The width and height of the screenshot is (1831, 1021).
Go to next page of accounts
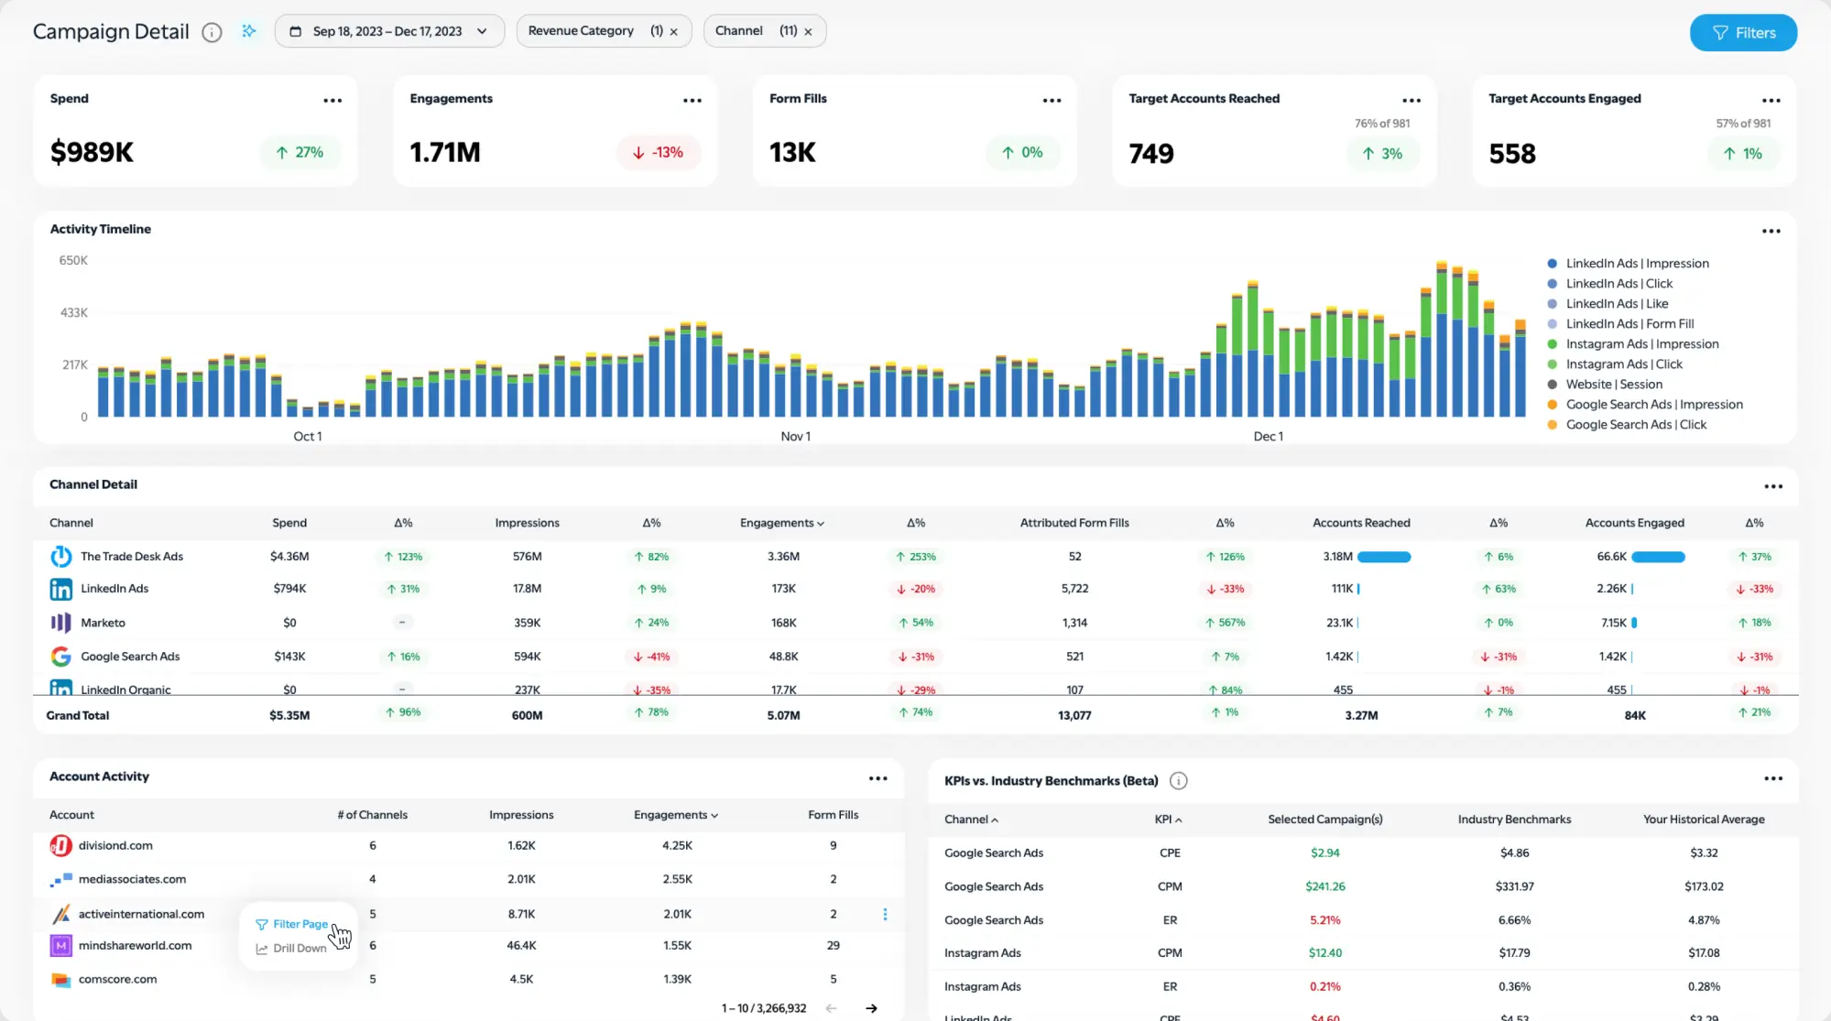coord(871,1008)
